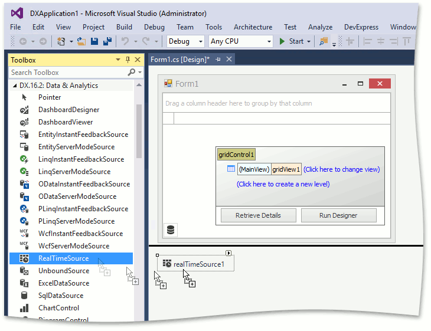Viewport: 431px width, 331px height.
Task: Click the WcfServerModeSource icon
Action: pos(24,246)
